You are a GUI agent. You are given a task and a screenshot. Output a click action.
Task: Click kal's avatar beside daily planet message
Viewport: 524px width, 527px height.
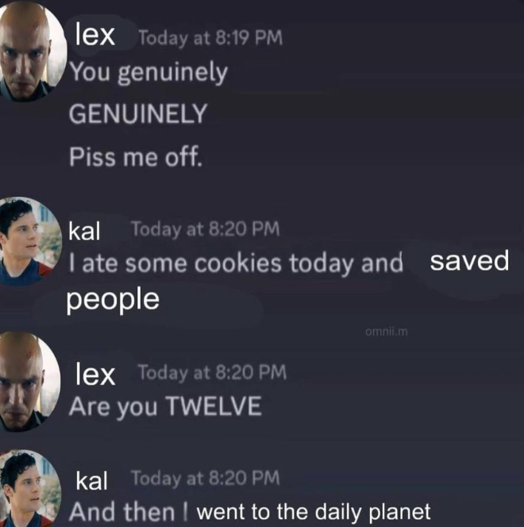[x=29, y=488]
